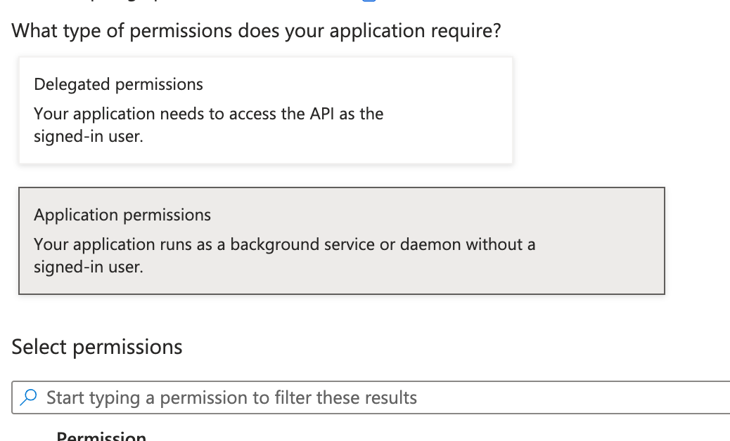Click the 'signed-in user.' line in Application card
Viewport: 730px width, 441px height.
click(x=89, y=267)
